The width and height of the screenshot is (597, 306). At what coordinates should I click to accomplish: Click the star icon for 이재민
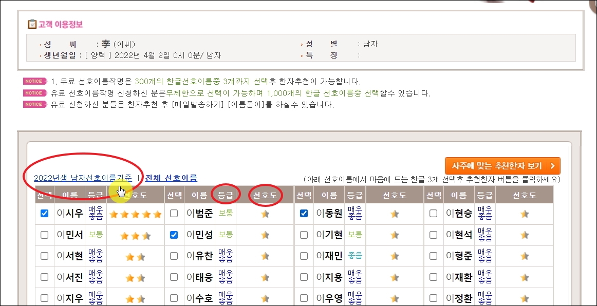395,257
